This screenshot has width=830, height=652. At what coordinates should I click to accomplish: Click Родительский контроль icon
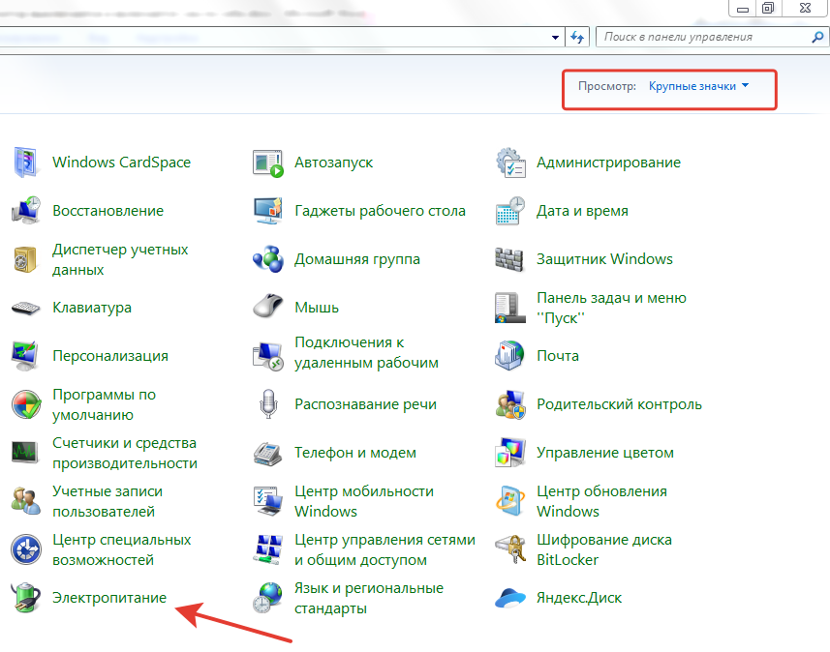pos(510,405)
